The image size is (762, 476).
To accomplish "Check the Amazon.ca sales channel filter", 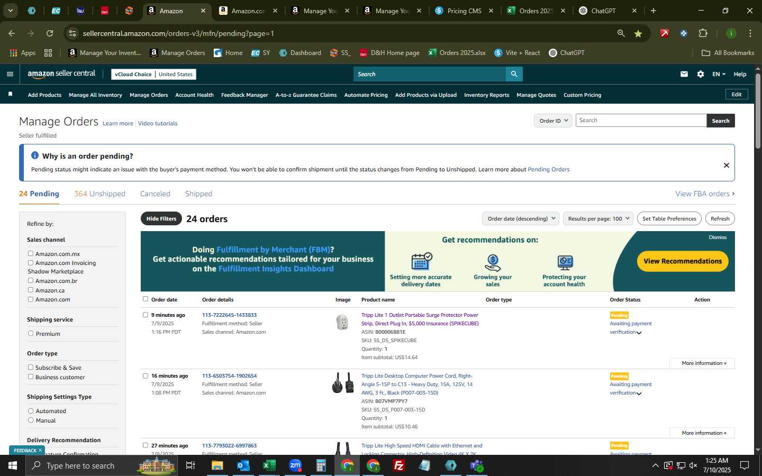I will click(31, 290).
